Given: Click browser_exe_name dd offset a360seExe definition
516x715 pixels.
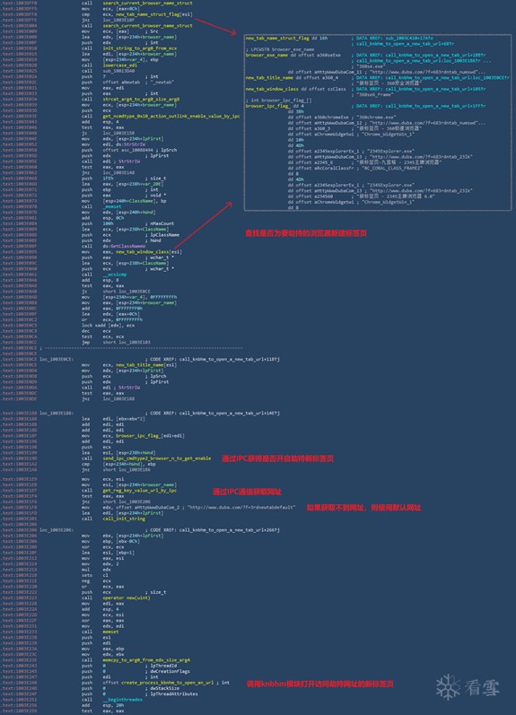Looking at the screenshot, I should (293, 56).
